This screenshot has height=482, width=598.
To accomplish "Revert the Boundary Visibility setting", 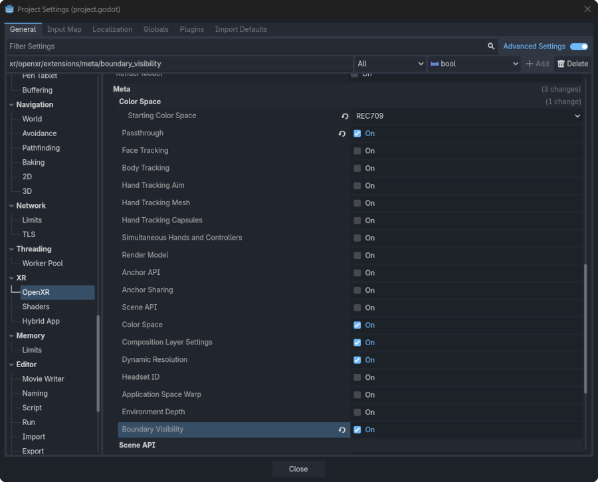I will tap(342, 430).
